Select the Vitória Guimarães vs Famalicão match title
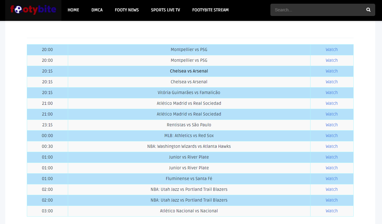382x224 pixels. pos(189,92)
